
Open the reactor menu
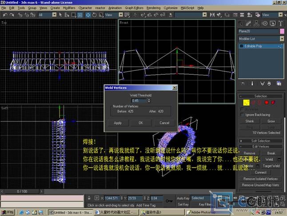tap(100, 8)
